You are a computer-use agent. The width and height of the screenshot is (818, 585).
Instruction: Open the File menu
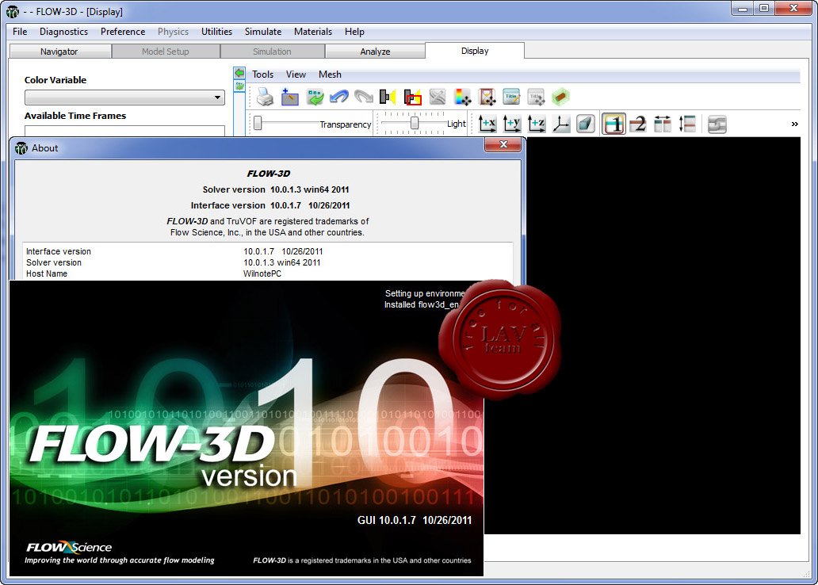[x=20, y=32]
